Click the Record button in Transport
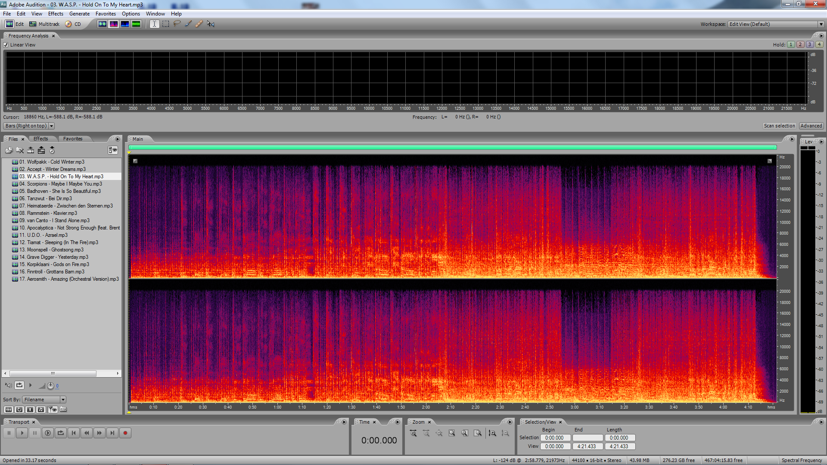The image size is (827, 465). pos(125,433)
